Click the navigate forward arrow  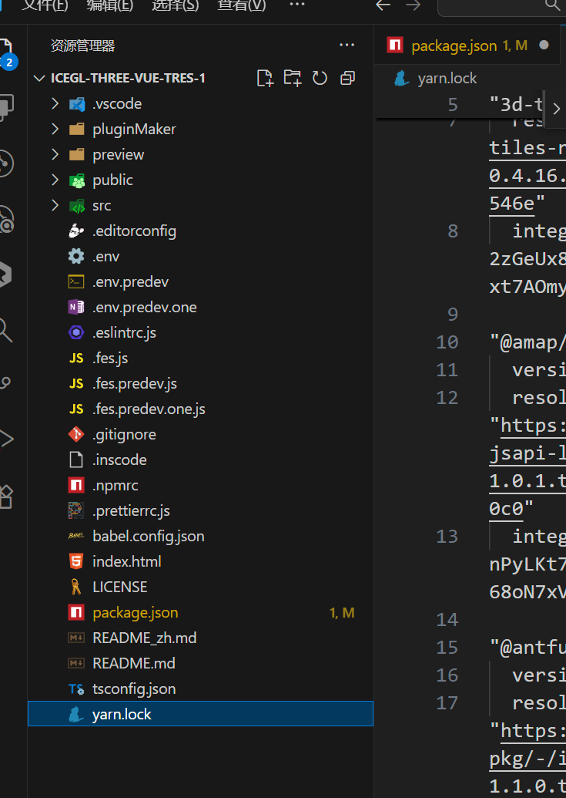pyautogui.click(x=413, y=5)
